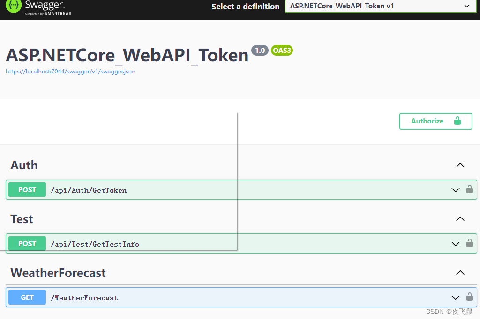Select the WeatherForecast tag heading
Screen dimensions: 480x319
pyautogui.click(x=58, y=273)
